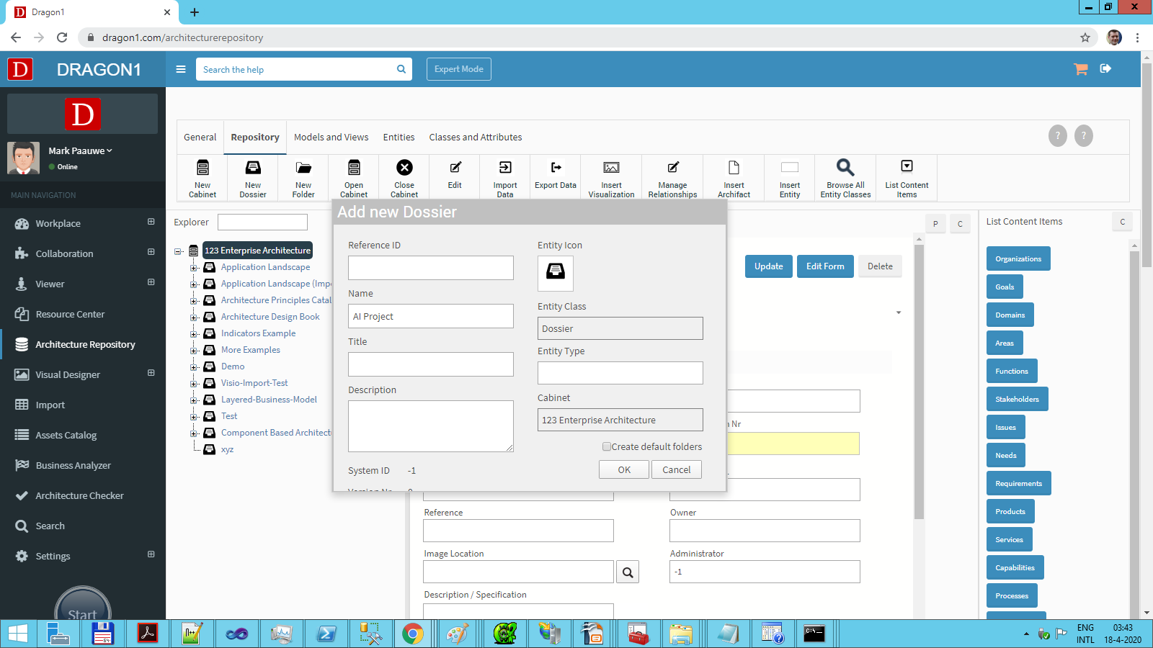1153x648 pixels.
Task: Click the Image Location search icon
Action: 628,572
